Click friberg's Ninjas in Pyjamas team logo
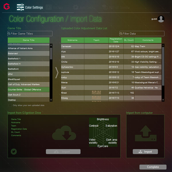Viewport: 172px width, 172px height. click(x=96, y=98)
